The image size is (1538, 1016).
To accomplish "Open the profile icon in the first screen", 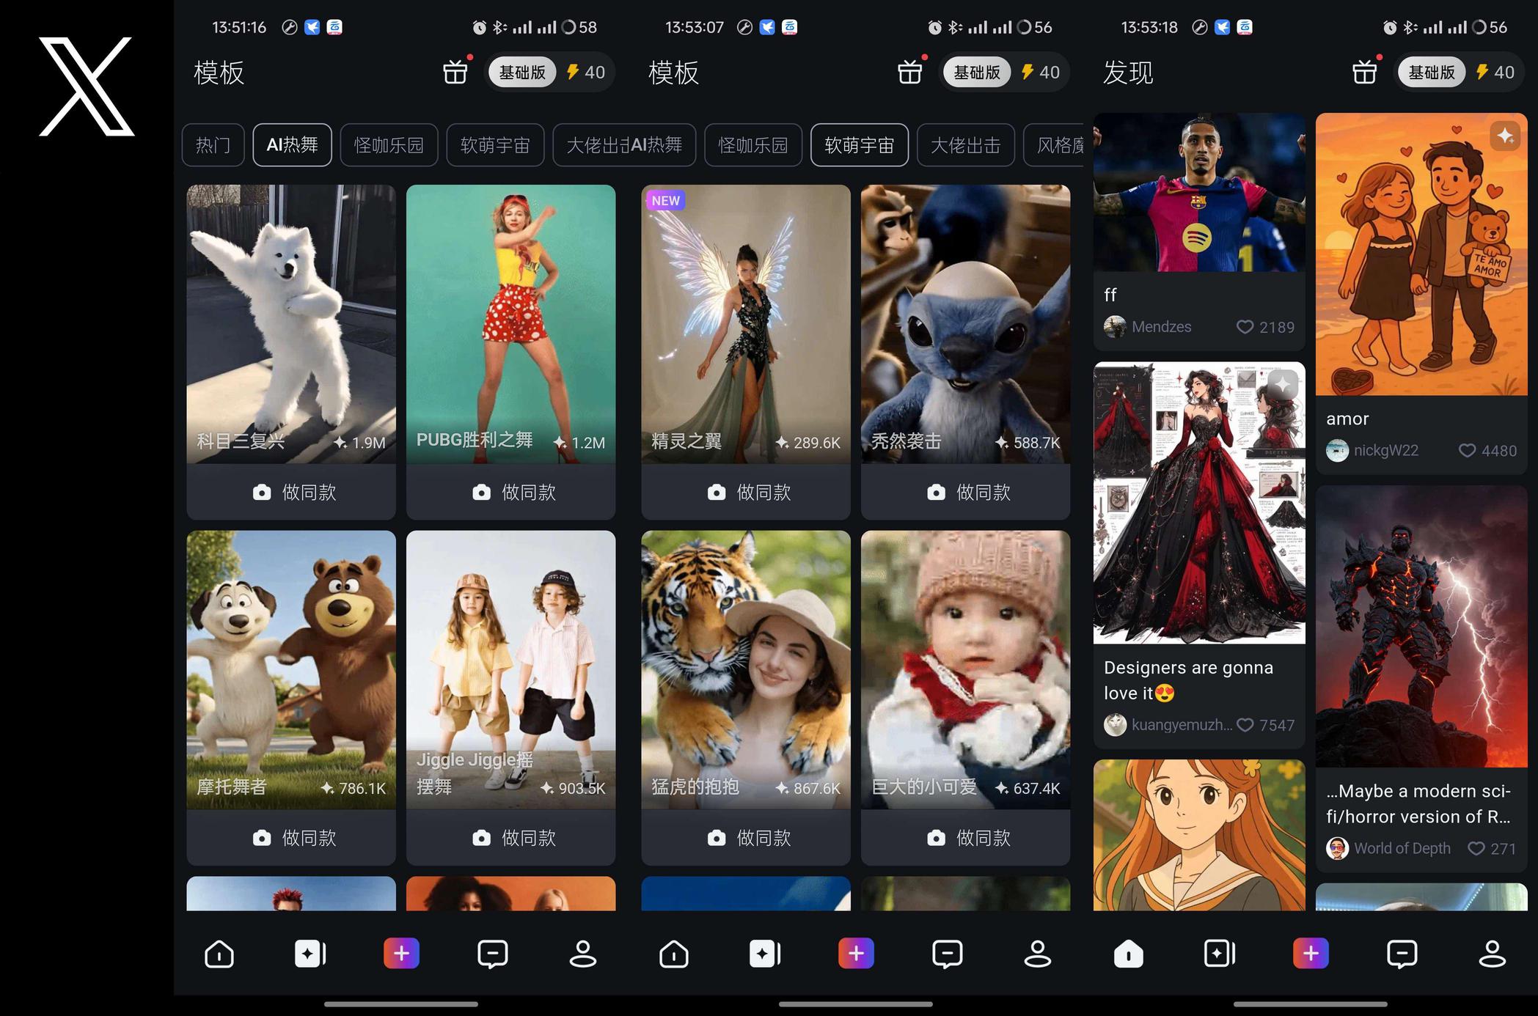I will coord(583,954).
